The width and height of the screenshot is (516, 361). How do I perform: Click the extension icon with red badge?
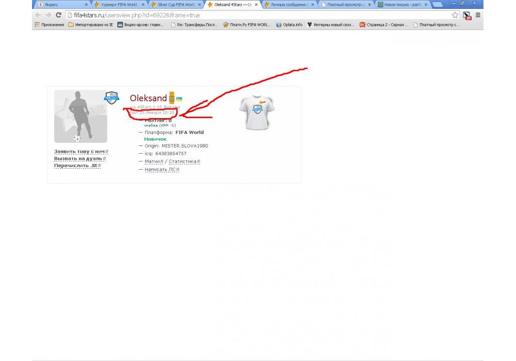[467, 15]
